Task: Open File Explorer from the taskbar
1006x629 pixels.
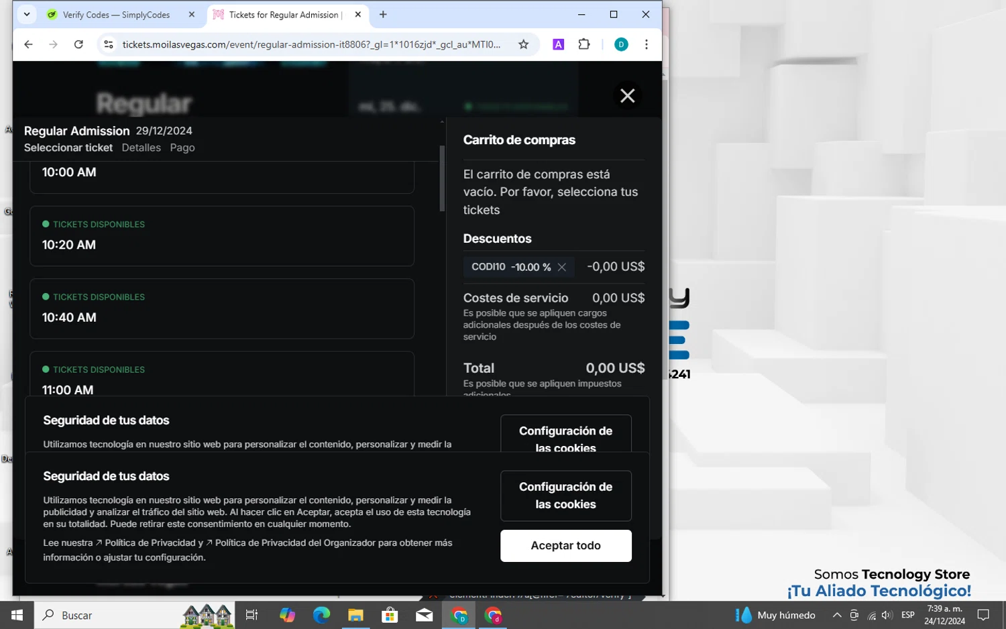Action: [355, 615]
